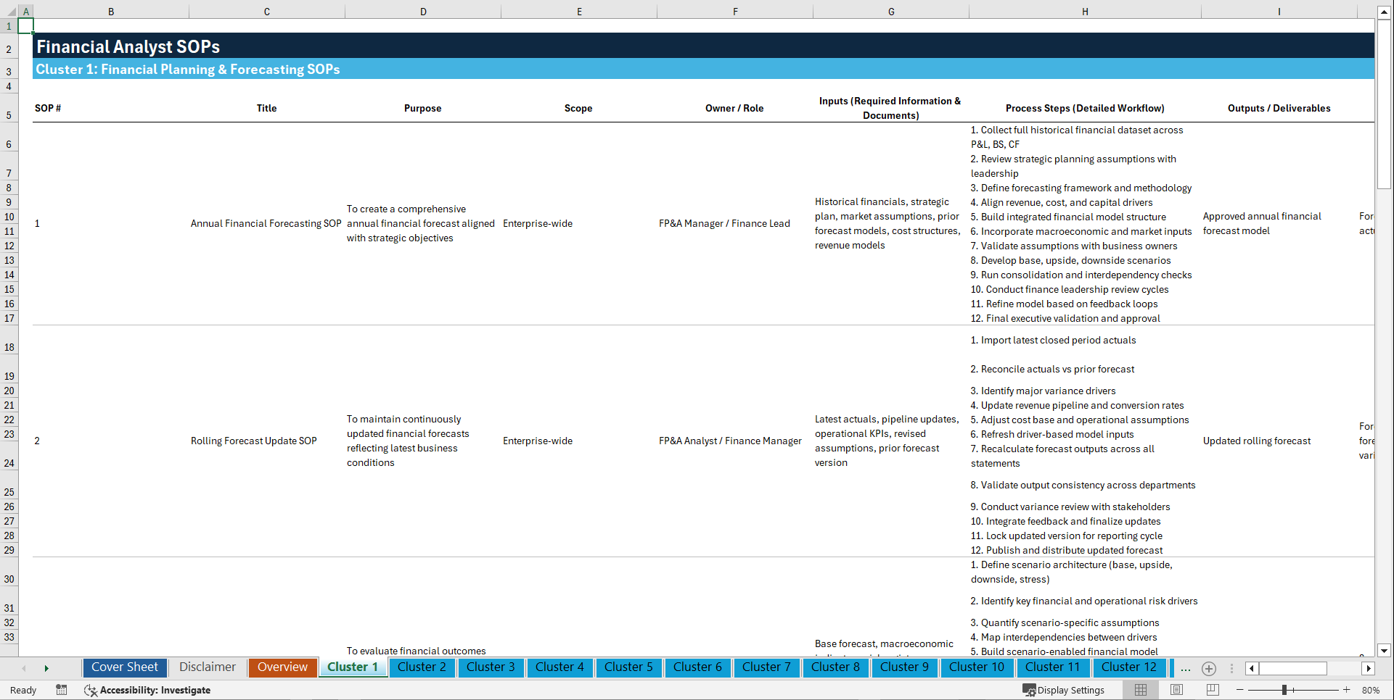Switch to the Overview sheet tab
The height and width of the screenshot is (700, 1394).
tap(282, 667)
